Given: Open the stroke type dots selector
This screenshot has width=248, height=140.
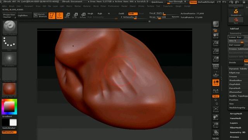Looking at the screenshot, I should click(x=9, y=43).
